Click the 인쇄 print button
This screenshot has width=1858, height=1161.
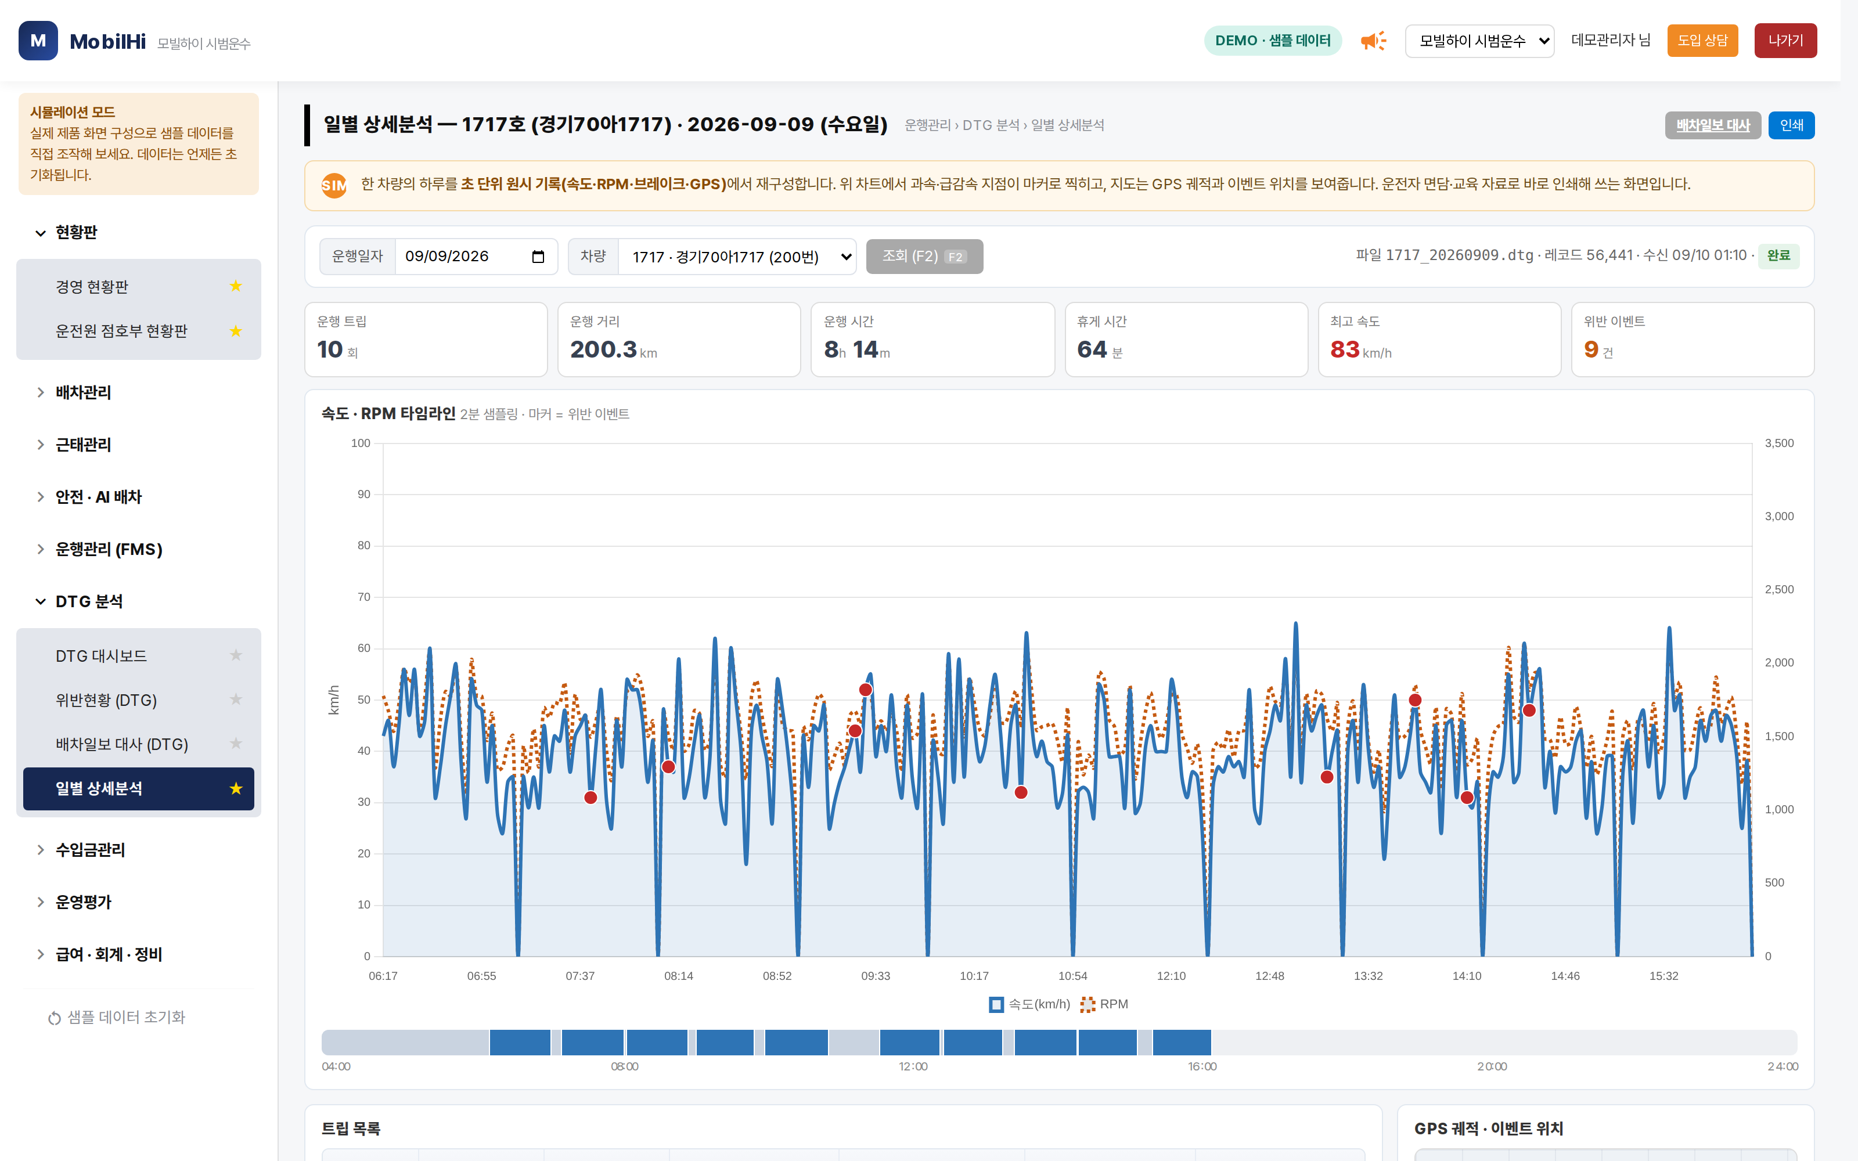coord(1791,125)
